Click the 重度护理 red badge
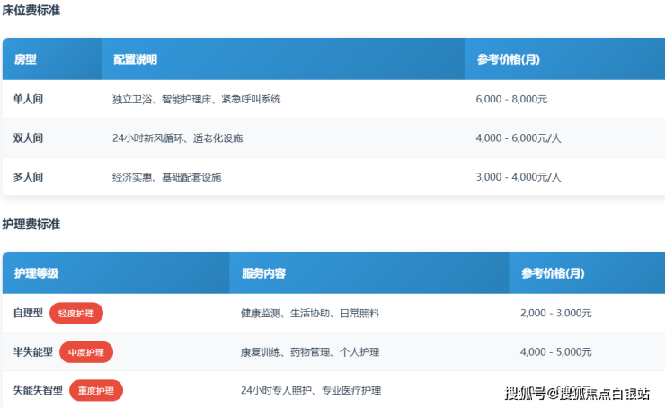 click(x=96, y=391)
